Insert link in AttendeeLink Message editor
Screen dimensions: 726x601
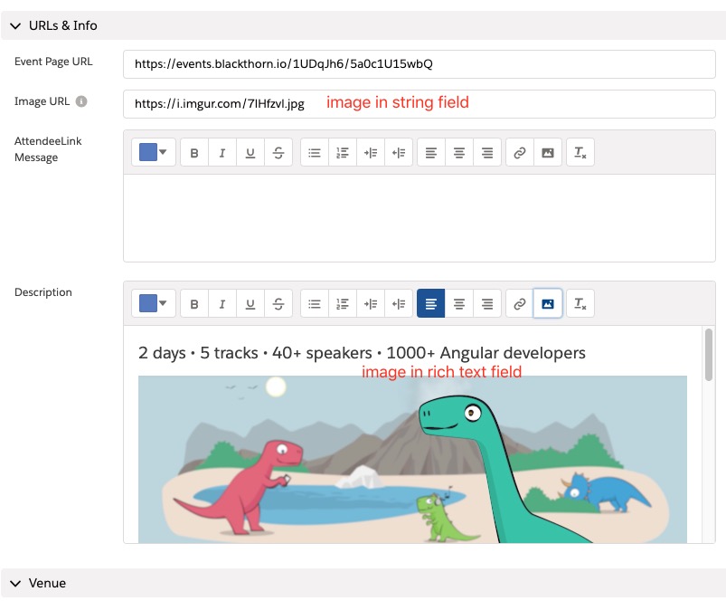520,152
